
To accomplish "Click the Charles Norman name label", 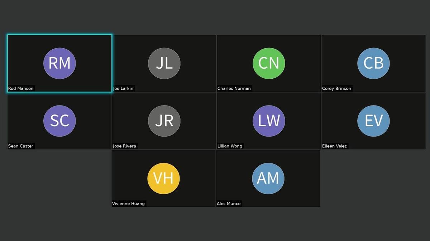I will (234, 88).
